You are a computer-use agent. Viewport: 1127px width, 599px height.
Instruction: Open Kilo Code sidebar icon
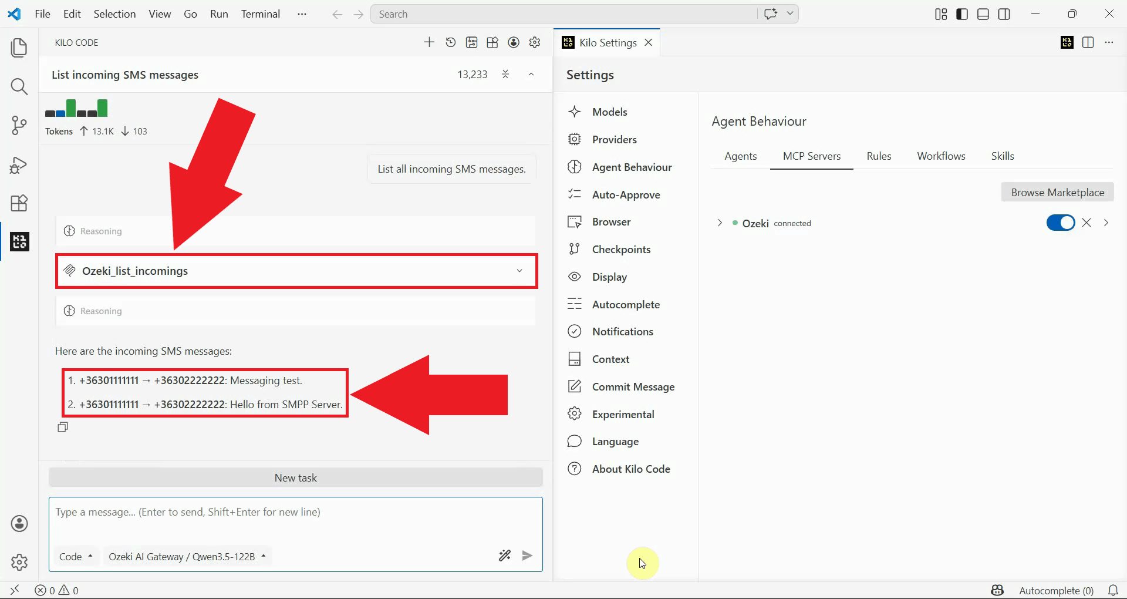19,241
